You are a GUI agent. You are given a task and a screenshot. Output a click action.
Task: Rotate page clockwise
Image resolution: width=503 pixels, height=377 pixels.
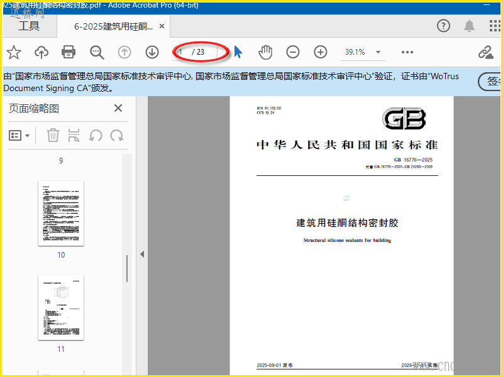[117, 136]
